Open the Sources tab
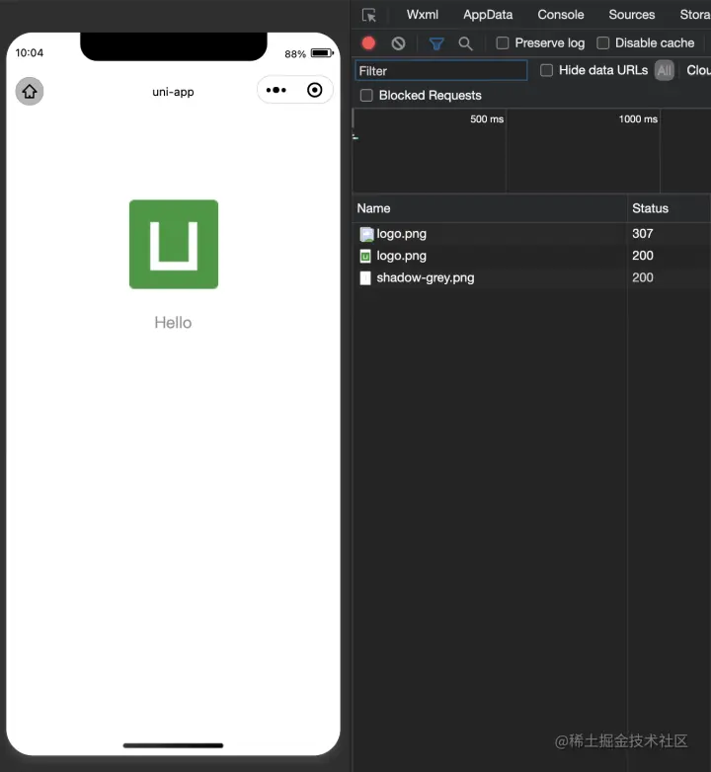Viewport: 711px width, 772px height. [631, 15]
